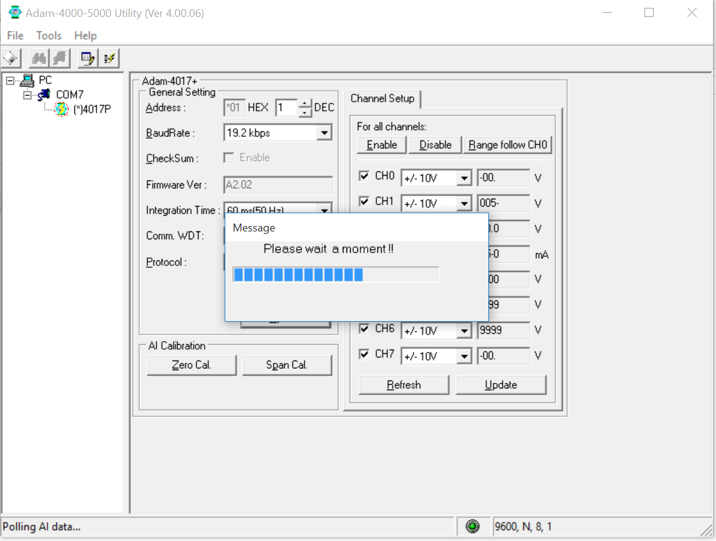Click Enable for all channels
Screen dimensions: 716x541
pyautogui.click(x=382, y=145)
